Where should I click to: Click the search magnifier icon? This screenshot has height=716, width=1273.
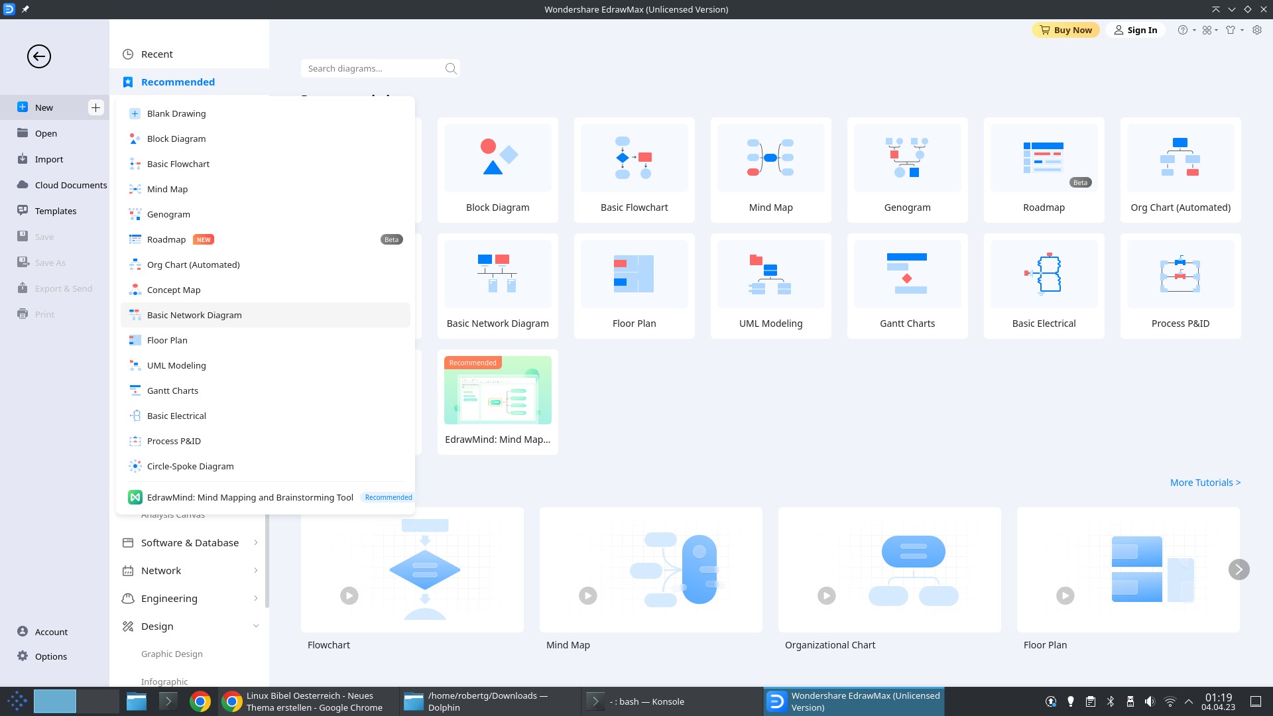click(451, 68)
